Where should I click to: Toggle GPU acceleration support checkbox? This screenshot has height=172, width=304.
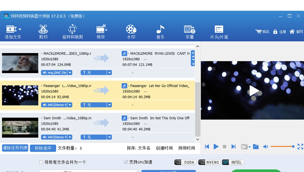click(126, 162)
